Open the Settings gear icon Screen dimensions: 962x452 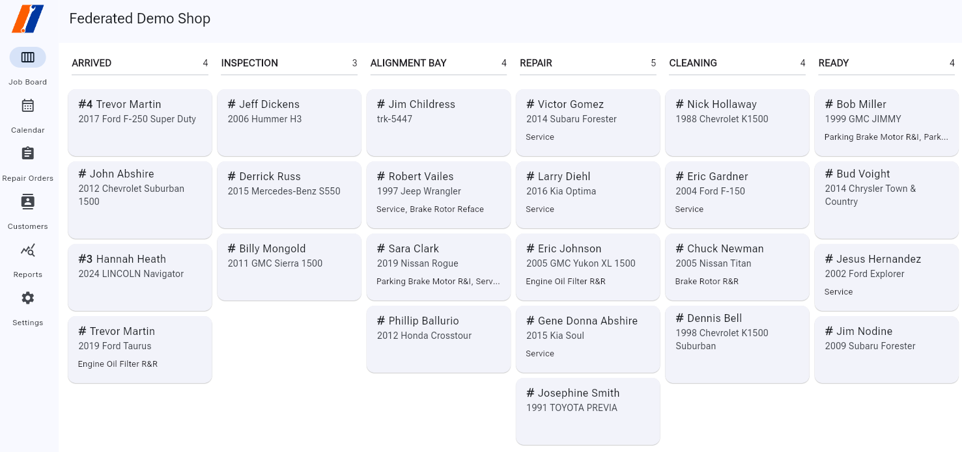coord(27,298)
